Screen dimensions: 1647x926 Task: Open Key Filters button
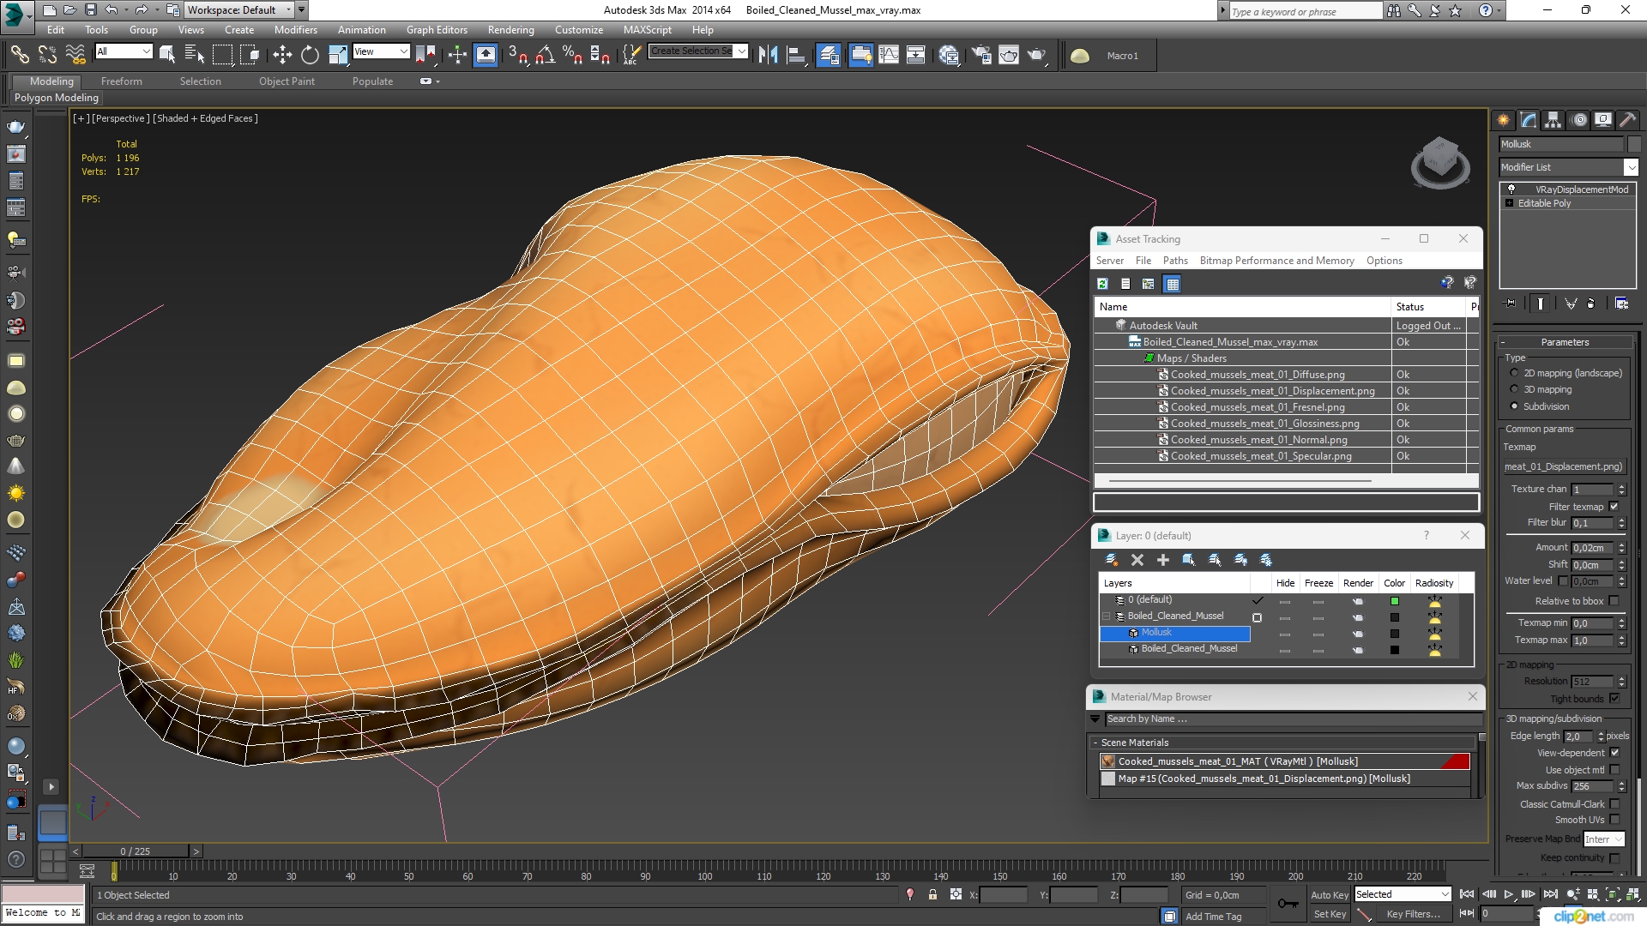point(1413,914)
